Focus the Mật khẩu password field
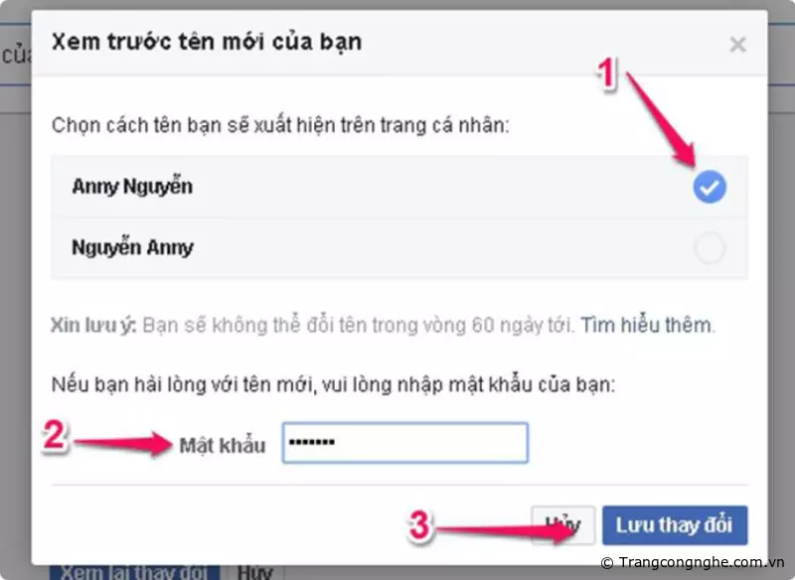The image size is (795, 580). (x=405, y=443)
